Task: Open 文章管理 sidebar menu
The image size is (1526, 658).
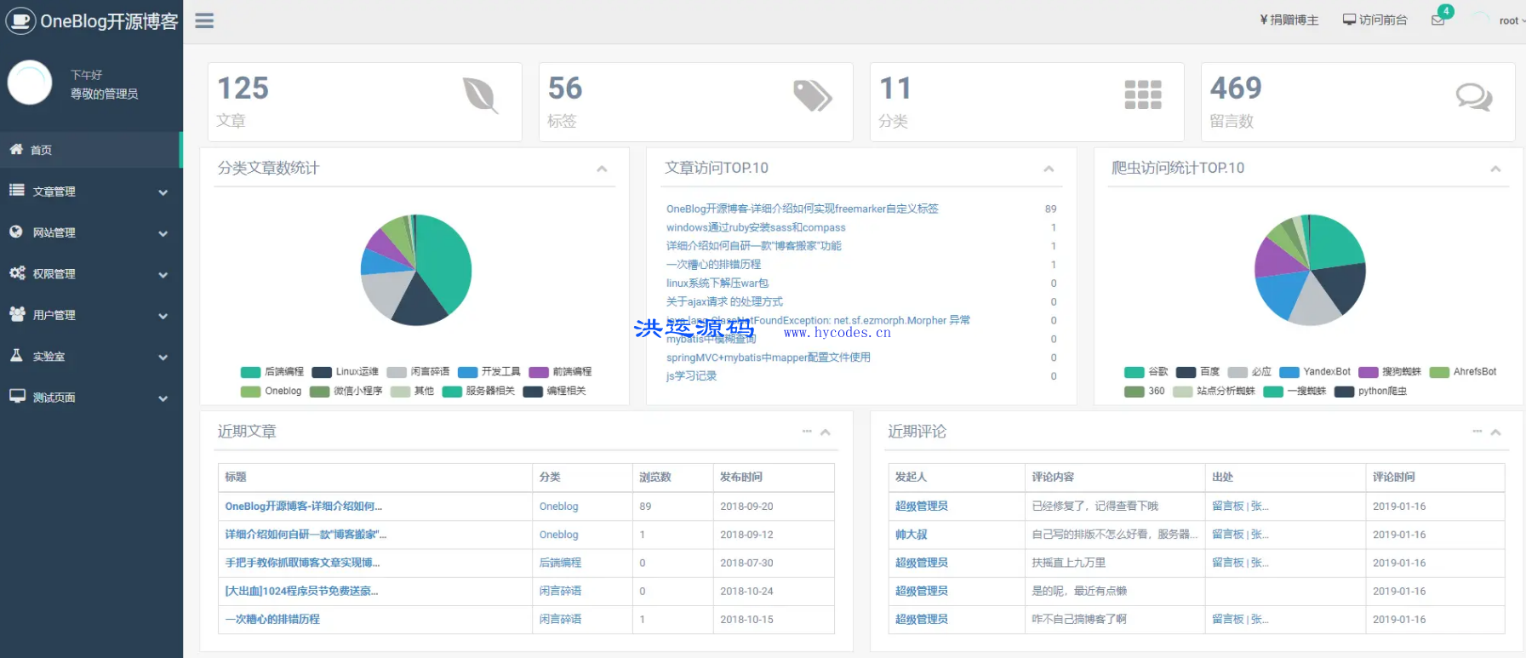Action: click(x=91, y=192)
